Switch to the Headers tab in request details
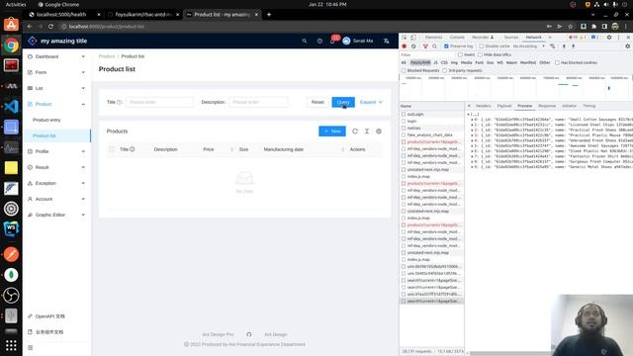The height and width of the screenshot is (356, 633). click(484, 106)
